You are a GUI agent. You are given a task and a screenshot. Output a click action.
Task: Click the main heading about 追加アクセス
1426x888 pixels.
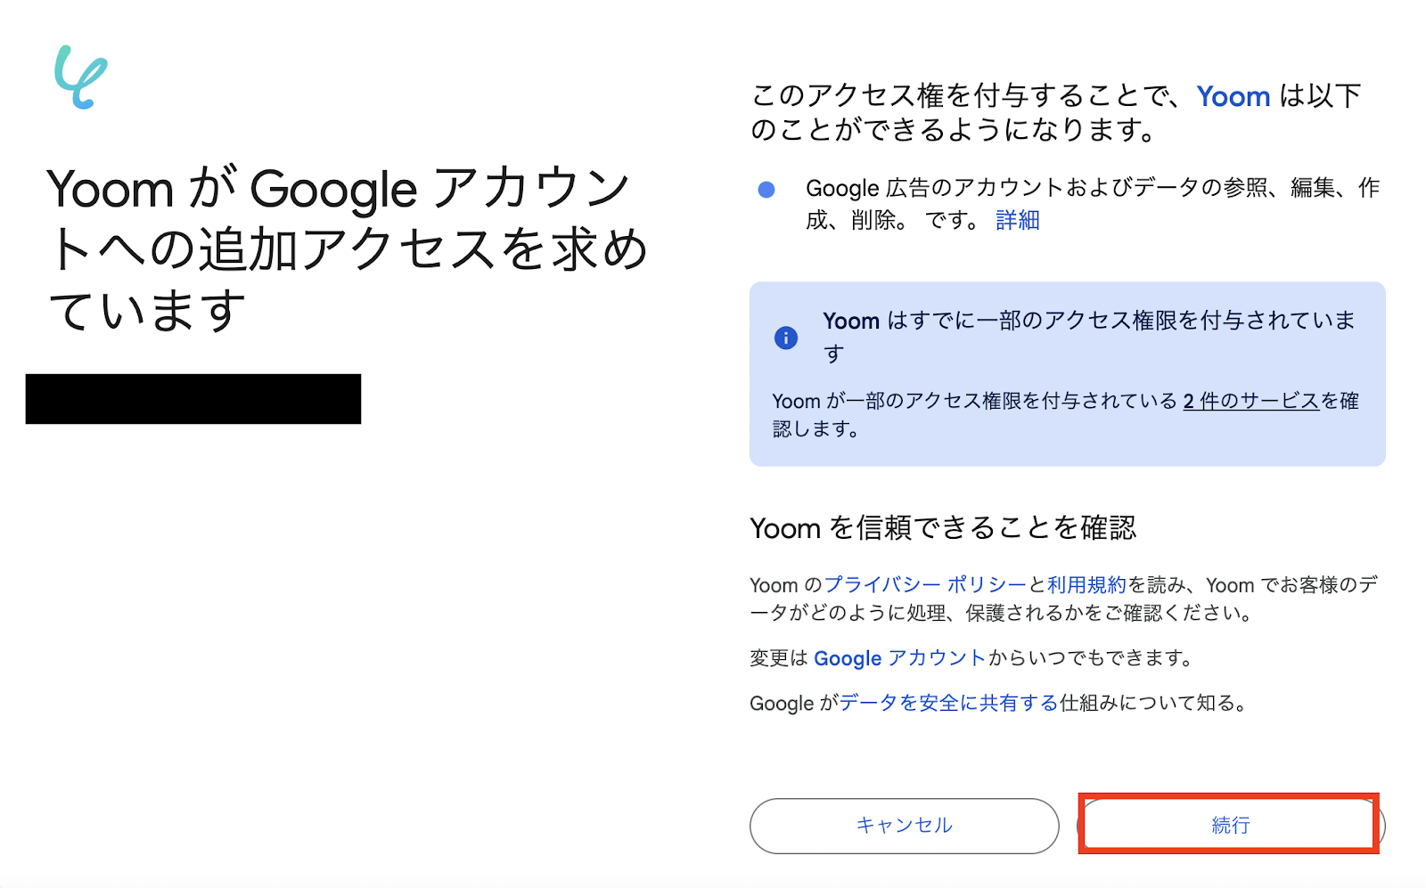coord(348,248)
